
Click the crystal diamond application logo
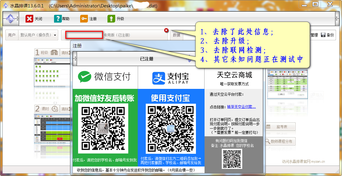coord(10,19)
